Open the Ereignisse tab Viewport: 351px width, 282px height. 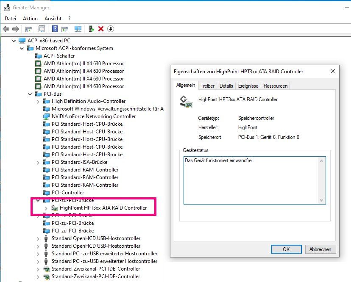coord(248,86)
